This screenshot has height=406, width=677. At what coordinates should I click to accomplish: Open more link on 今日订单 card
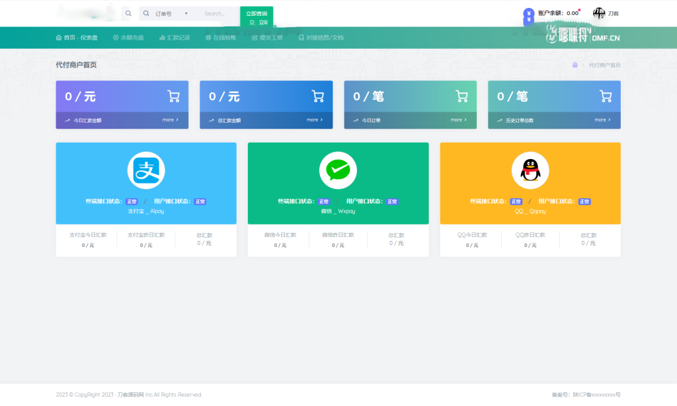[459, 119]
